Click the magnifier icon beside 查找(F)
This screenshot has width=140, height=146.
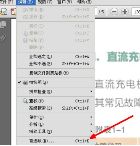point(25,101)
